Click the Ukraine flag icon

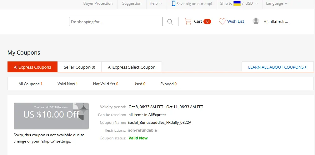(x=237, y=3)
